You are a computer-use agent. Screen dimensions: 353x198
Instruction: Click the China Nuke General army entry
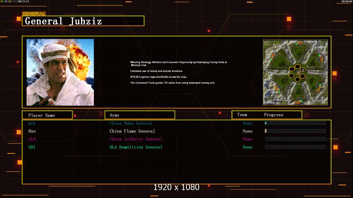[x=131, y=123]
